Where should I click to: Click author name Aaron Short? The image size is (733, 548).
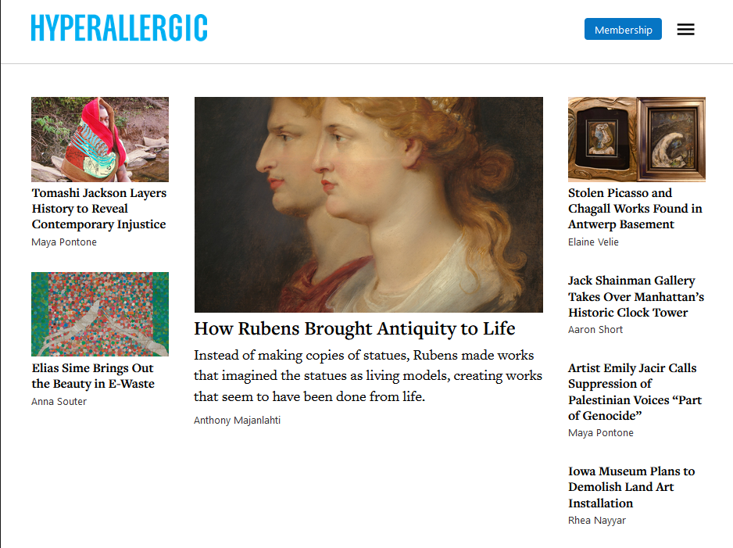click(x=595, y=329)
